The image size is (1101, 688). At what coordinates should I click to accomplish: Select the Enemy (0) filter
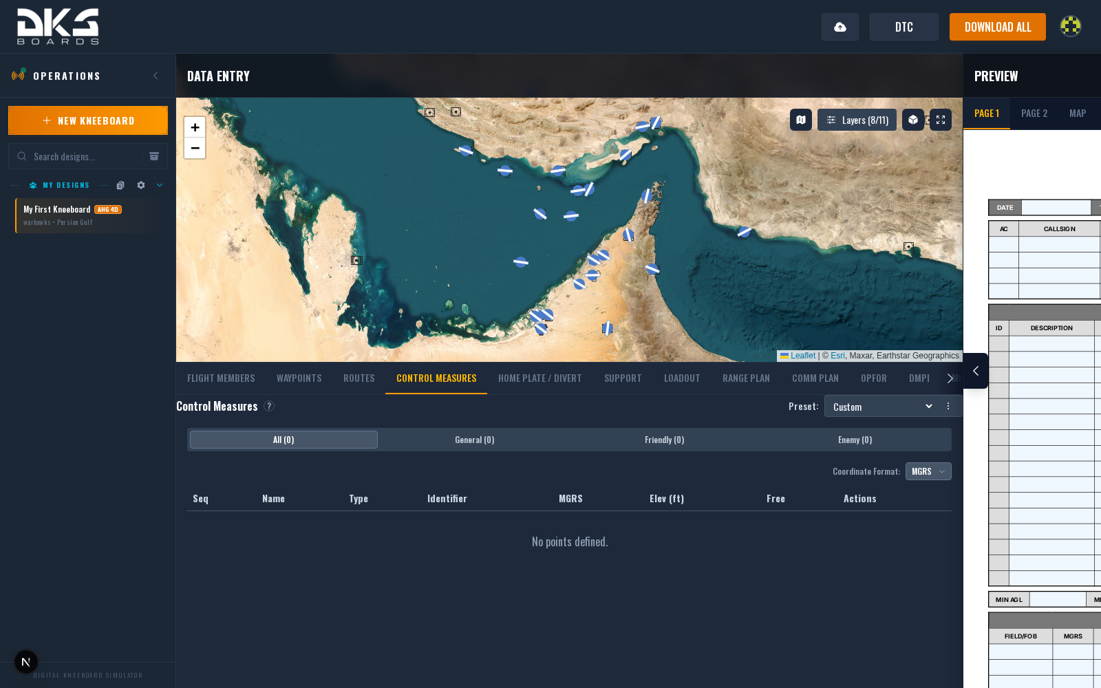[855, 440]
